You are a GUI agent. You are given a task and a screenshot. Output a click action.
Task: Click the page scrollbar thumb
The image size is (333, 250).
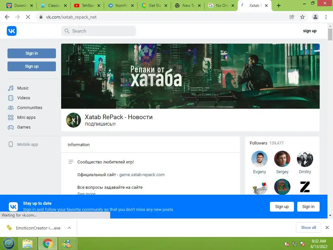(330, 34)
